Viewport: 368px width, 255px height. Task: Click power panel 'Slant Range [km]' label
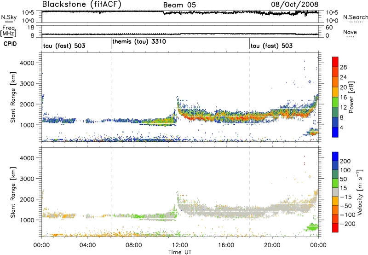[x=13, y=98]
